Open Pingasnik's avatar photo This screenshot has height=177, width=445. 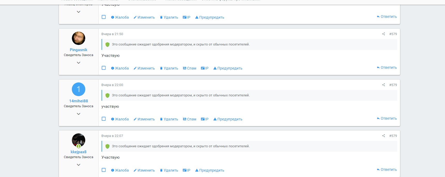pyautogui.click(x=79, y=38)
